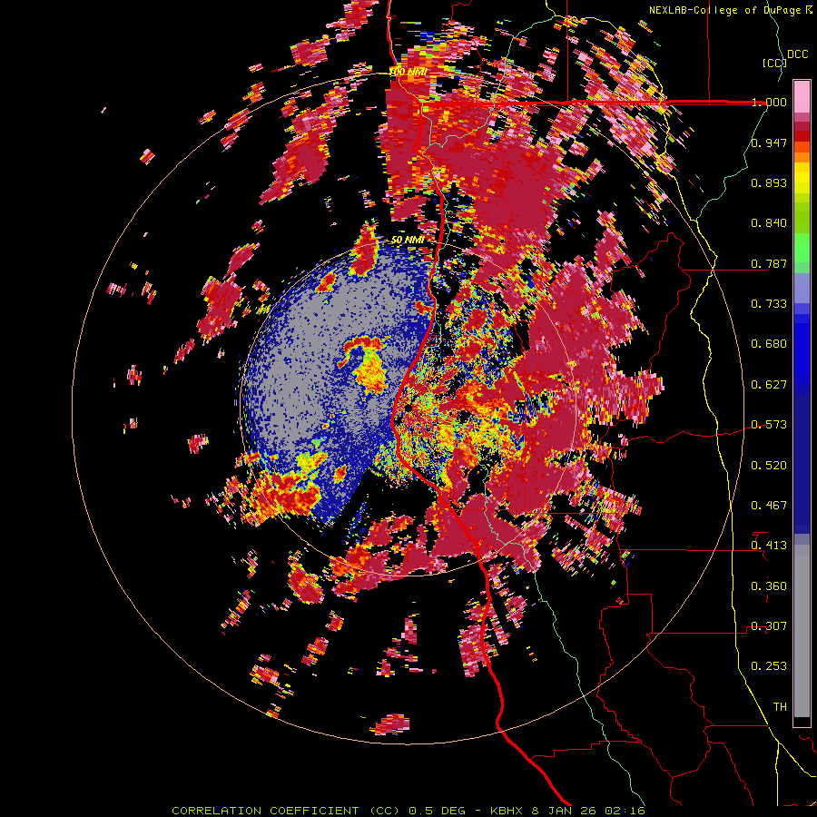817x817 pixels.
Task: Click the 0.627 legend value
Action: pyautogui.click(x=769, y=385)
